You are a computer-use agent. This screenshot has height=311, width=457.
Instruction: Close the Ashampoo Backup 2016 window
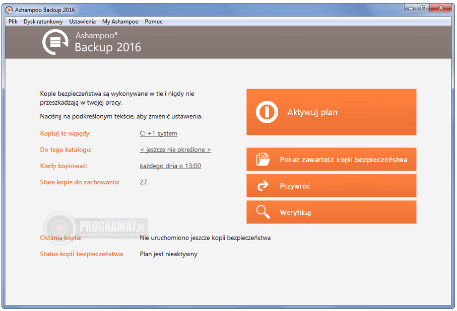coord(441,8)
